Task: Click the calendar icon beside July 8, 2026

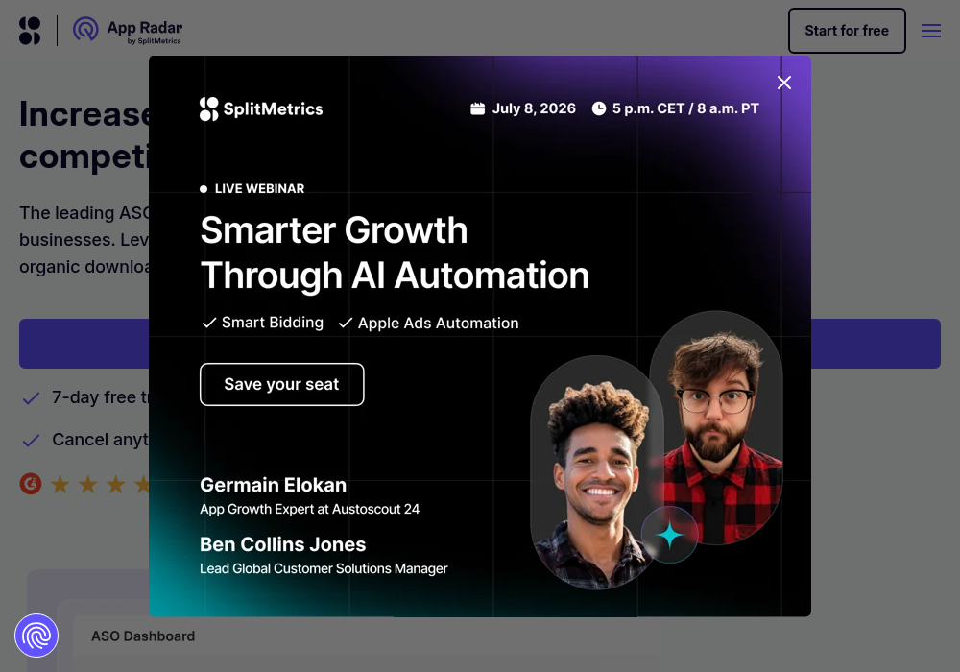Action: (x=477, y=108)
